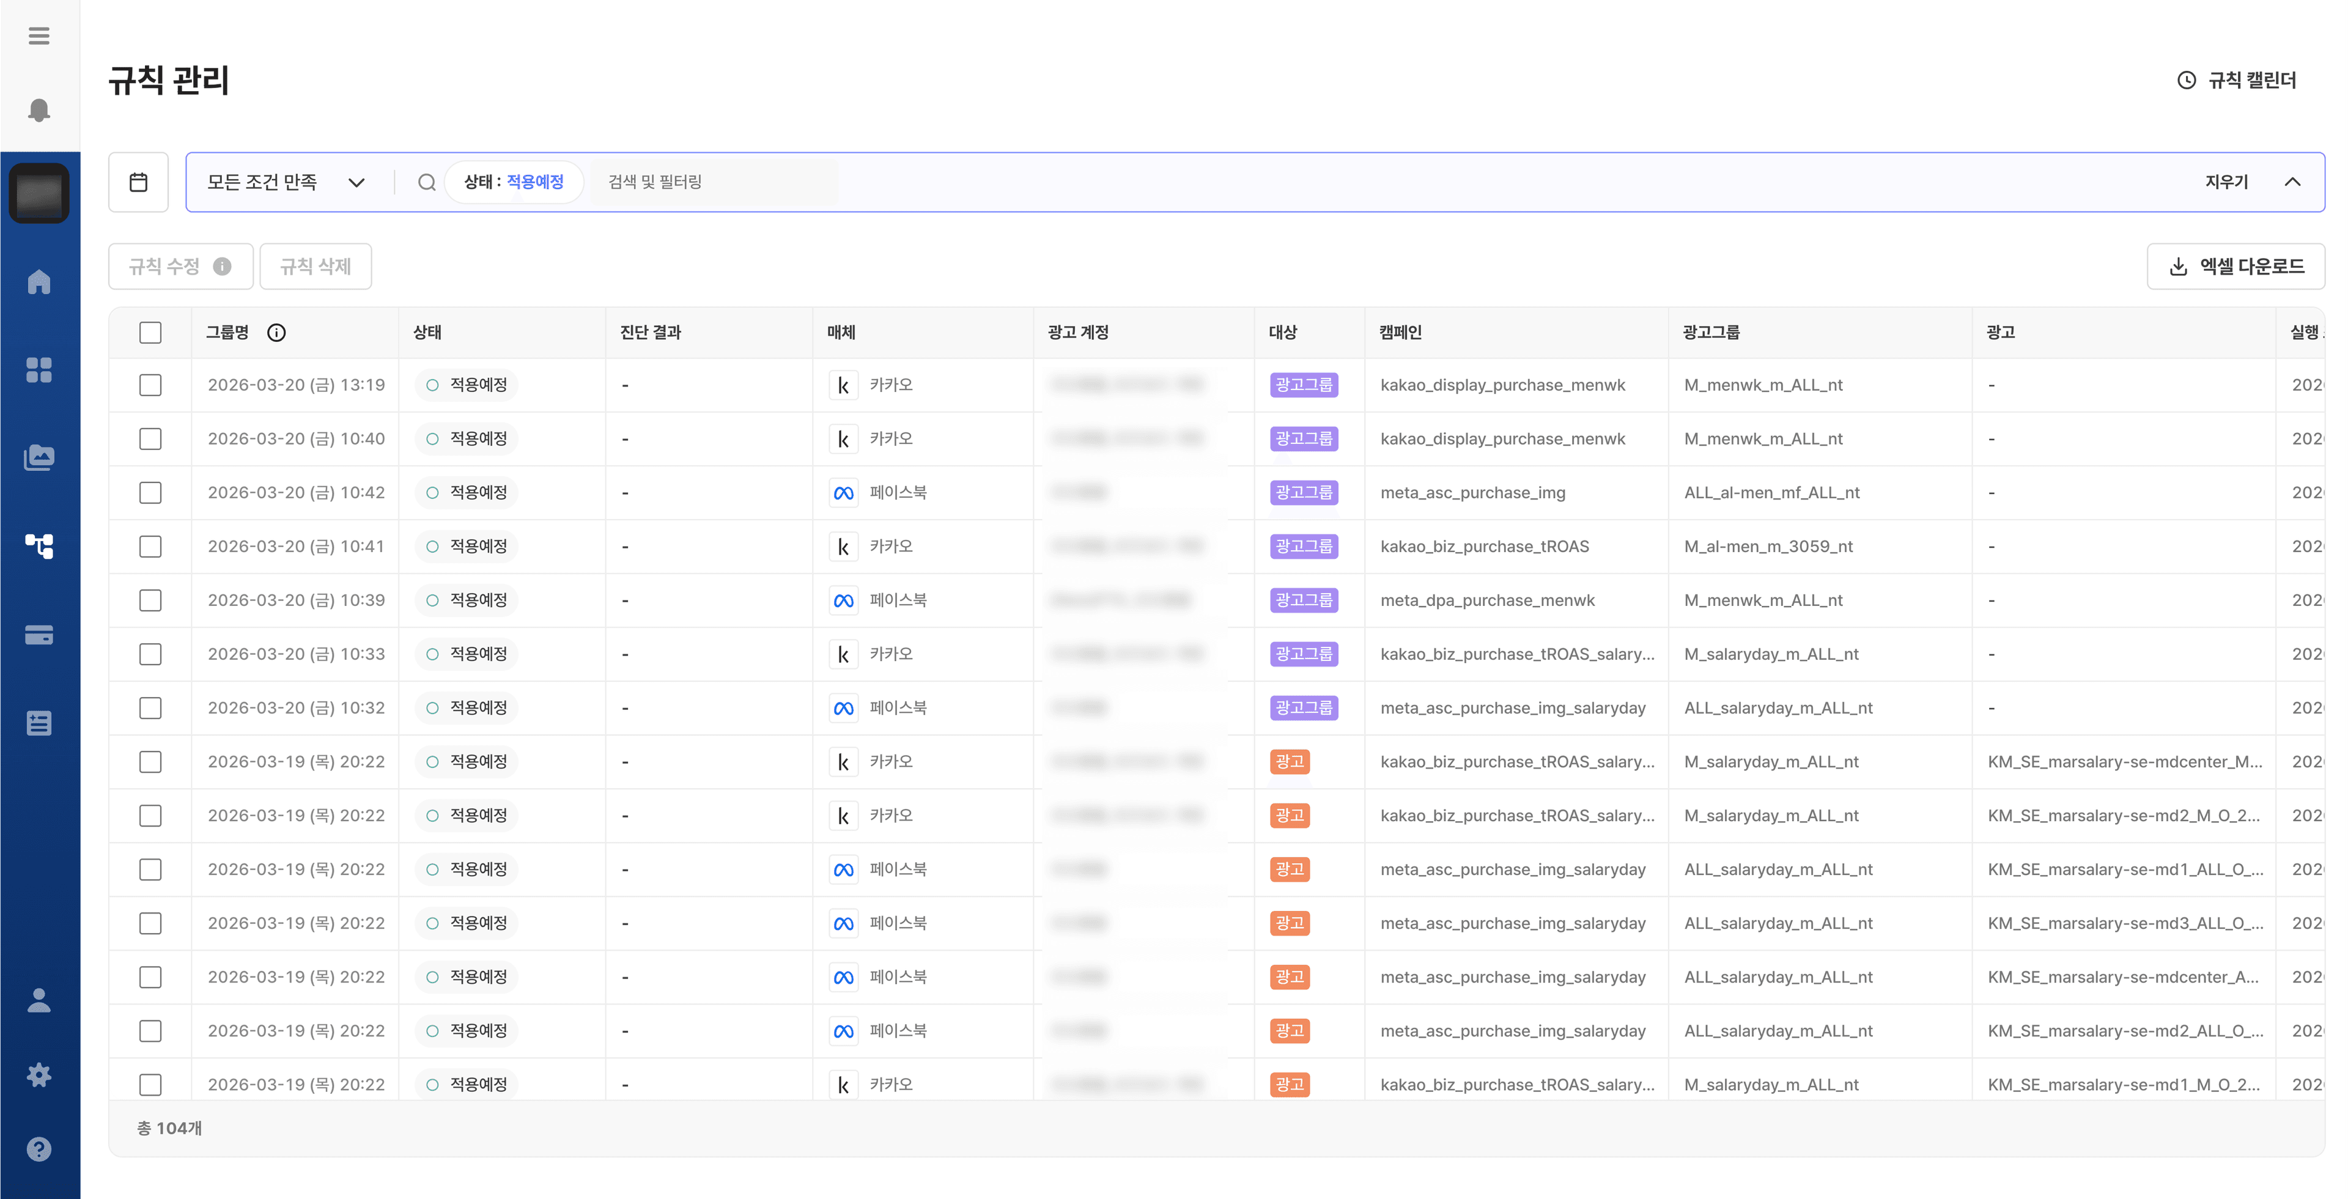Open the 규칙 캘린더 link
The image size is (2348, 1199).
(x=2237, y=80)
